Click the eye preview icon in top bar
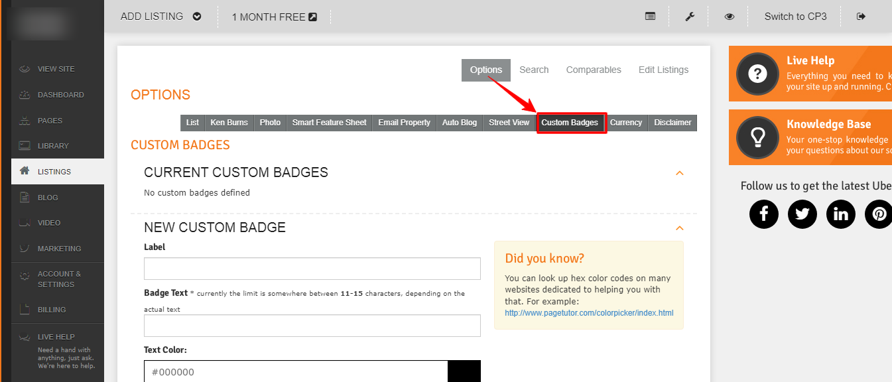 (x=730, y=17)
